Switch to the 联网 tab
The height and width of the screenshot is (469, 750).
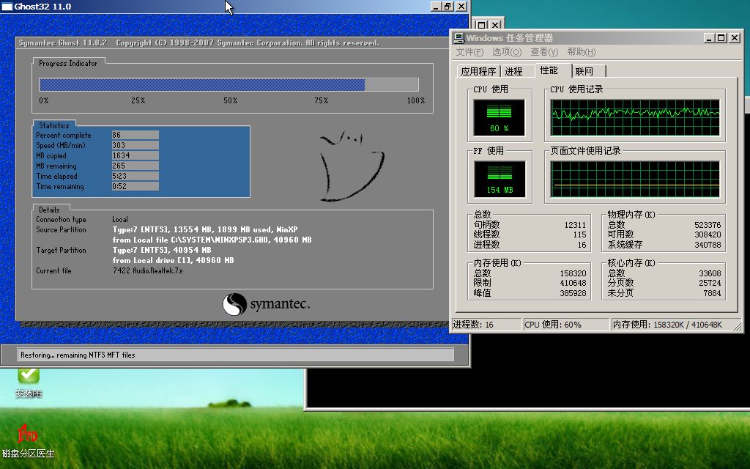point(584,71)
